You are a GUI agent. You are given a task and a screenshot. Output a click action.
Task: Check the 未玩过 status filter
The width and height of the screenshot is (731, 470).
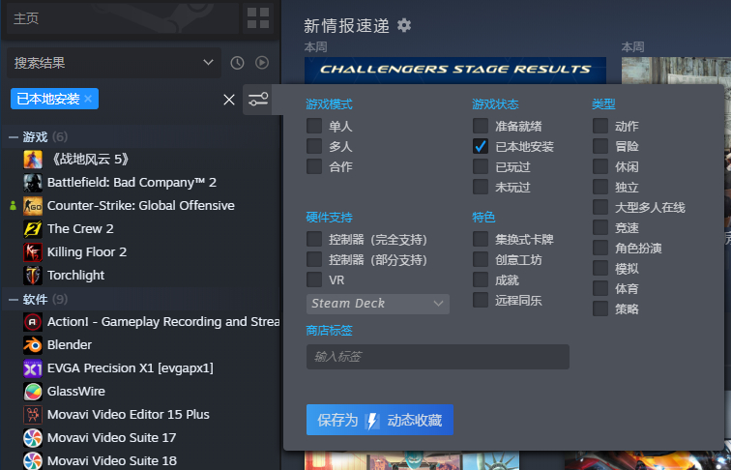pyautogui.click(x=481, y=187)
